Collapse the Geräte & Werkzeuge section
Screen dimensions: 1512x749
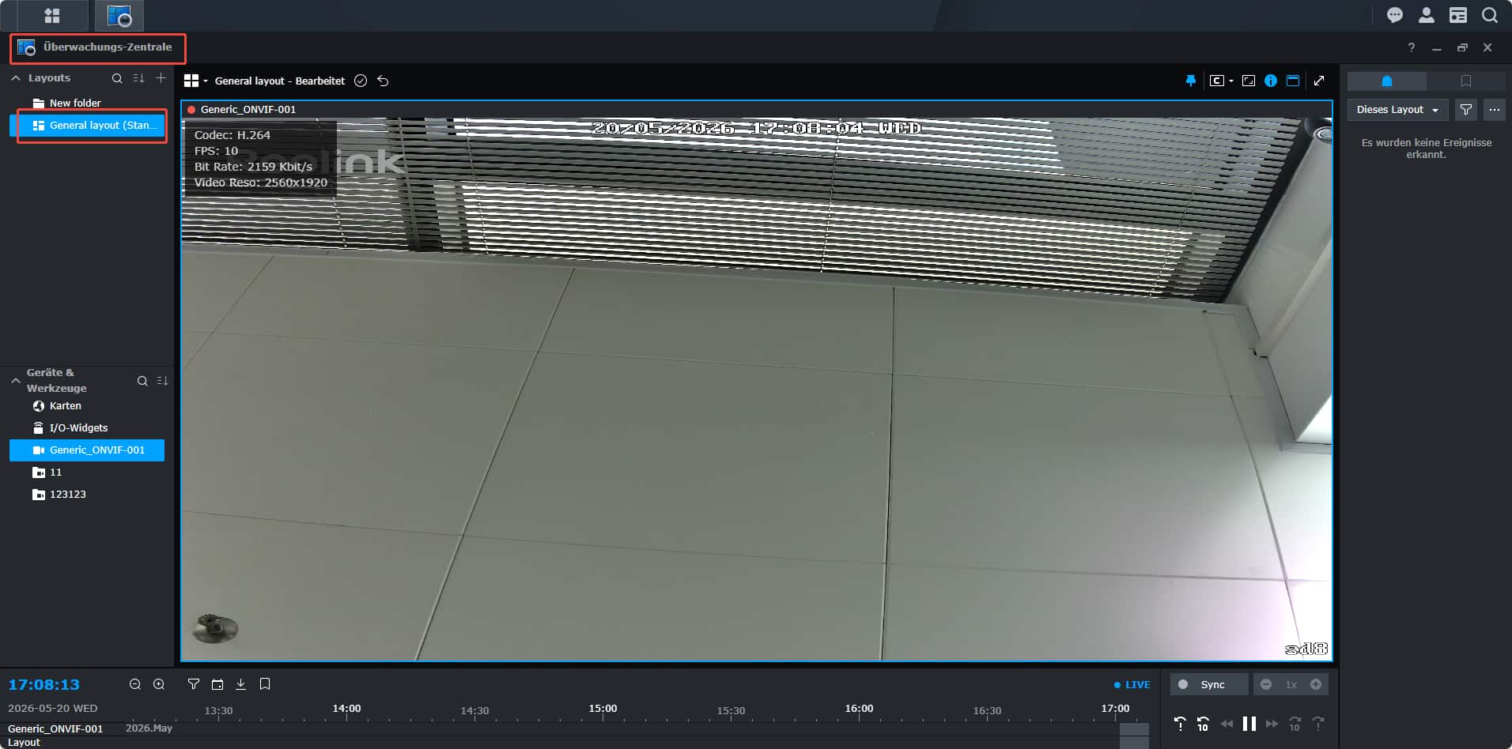(16, 381)
